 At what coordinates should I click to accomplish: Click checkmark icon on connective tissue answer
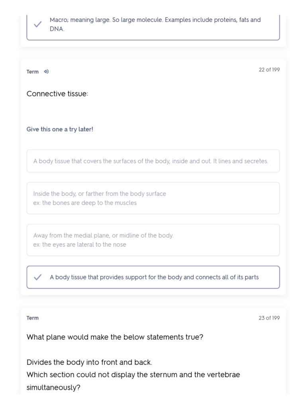tap(38, 277)
